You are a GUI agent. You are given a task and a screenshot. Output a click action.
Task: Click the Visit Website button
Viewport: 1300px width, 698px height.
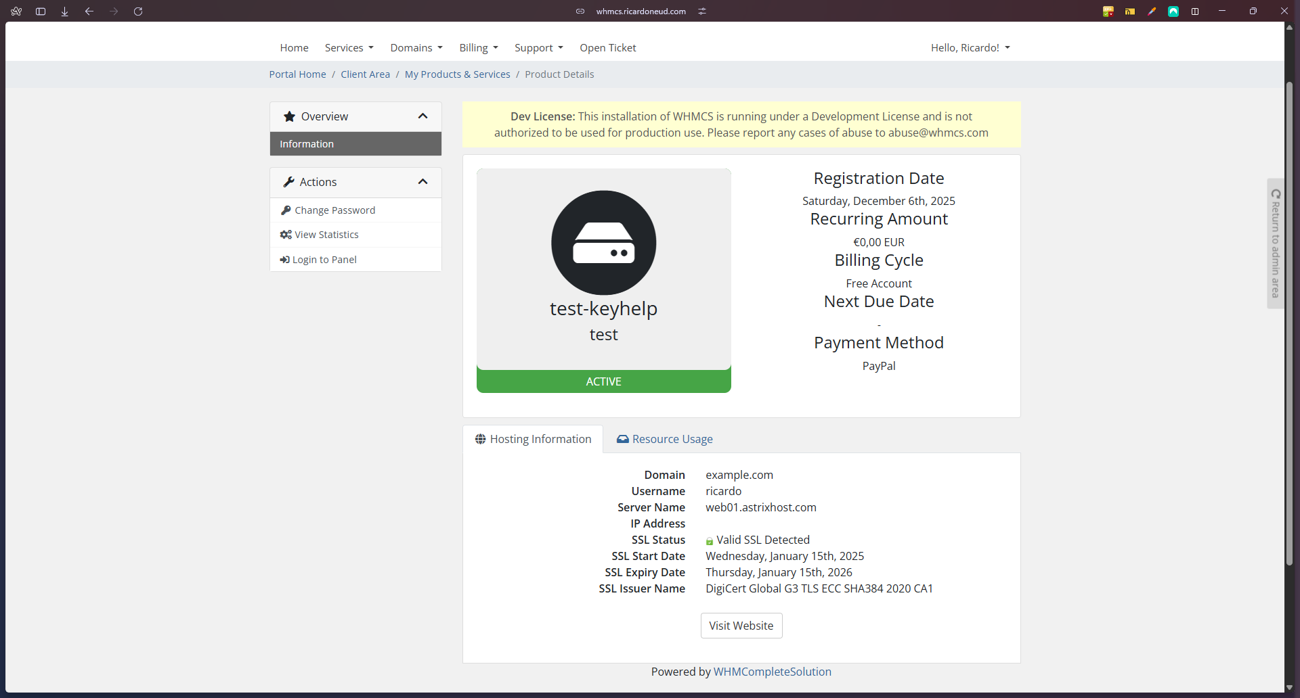coord(741,626)
